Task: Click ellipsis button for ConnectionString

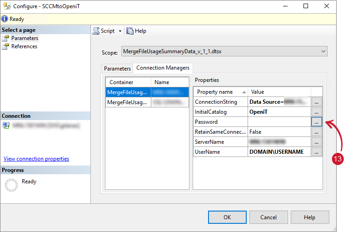Action: pyautogui.click(x=317, y=102)
